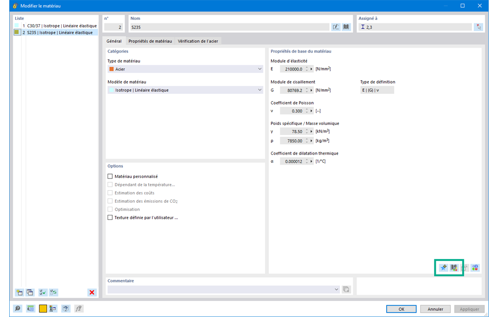Open arrow menu next to Poisson ν value
Screen dimensions: 498x317
coord(312,111)
